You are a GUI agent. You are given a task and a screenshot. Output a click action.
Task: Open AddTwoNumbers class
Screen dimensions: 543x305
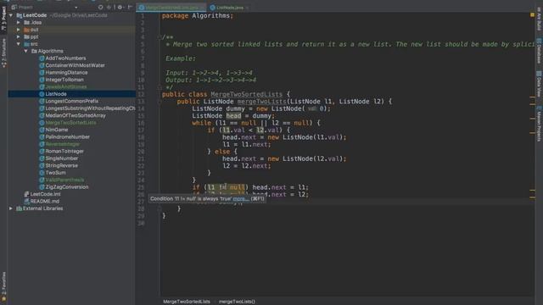pyautogui.click(x=65, y=58)
